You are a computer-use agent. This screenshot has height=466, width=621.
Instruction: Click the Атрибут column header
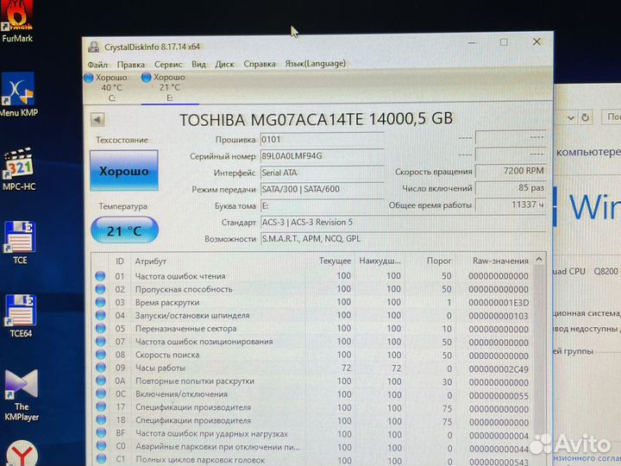point(150,261)
